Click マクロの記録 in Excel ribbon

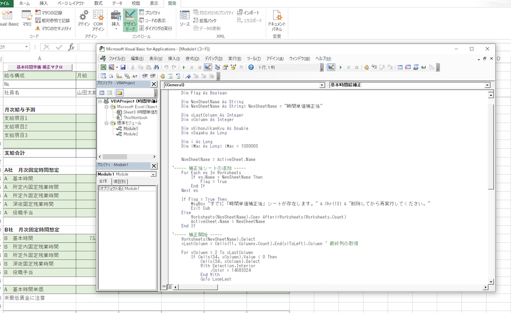coord(49,13)
